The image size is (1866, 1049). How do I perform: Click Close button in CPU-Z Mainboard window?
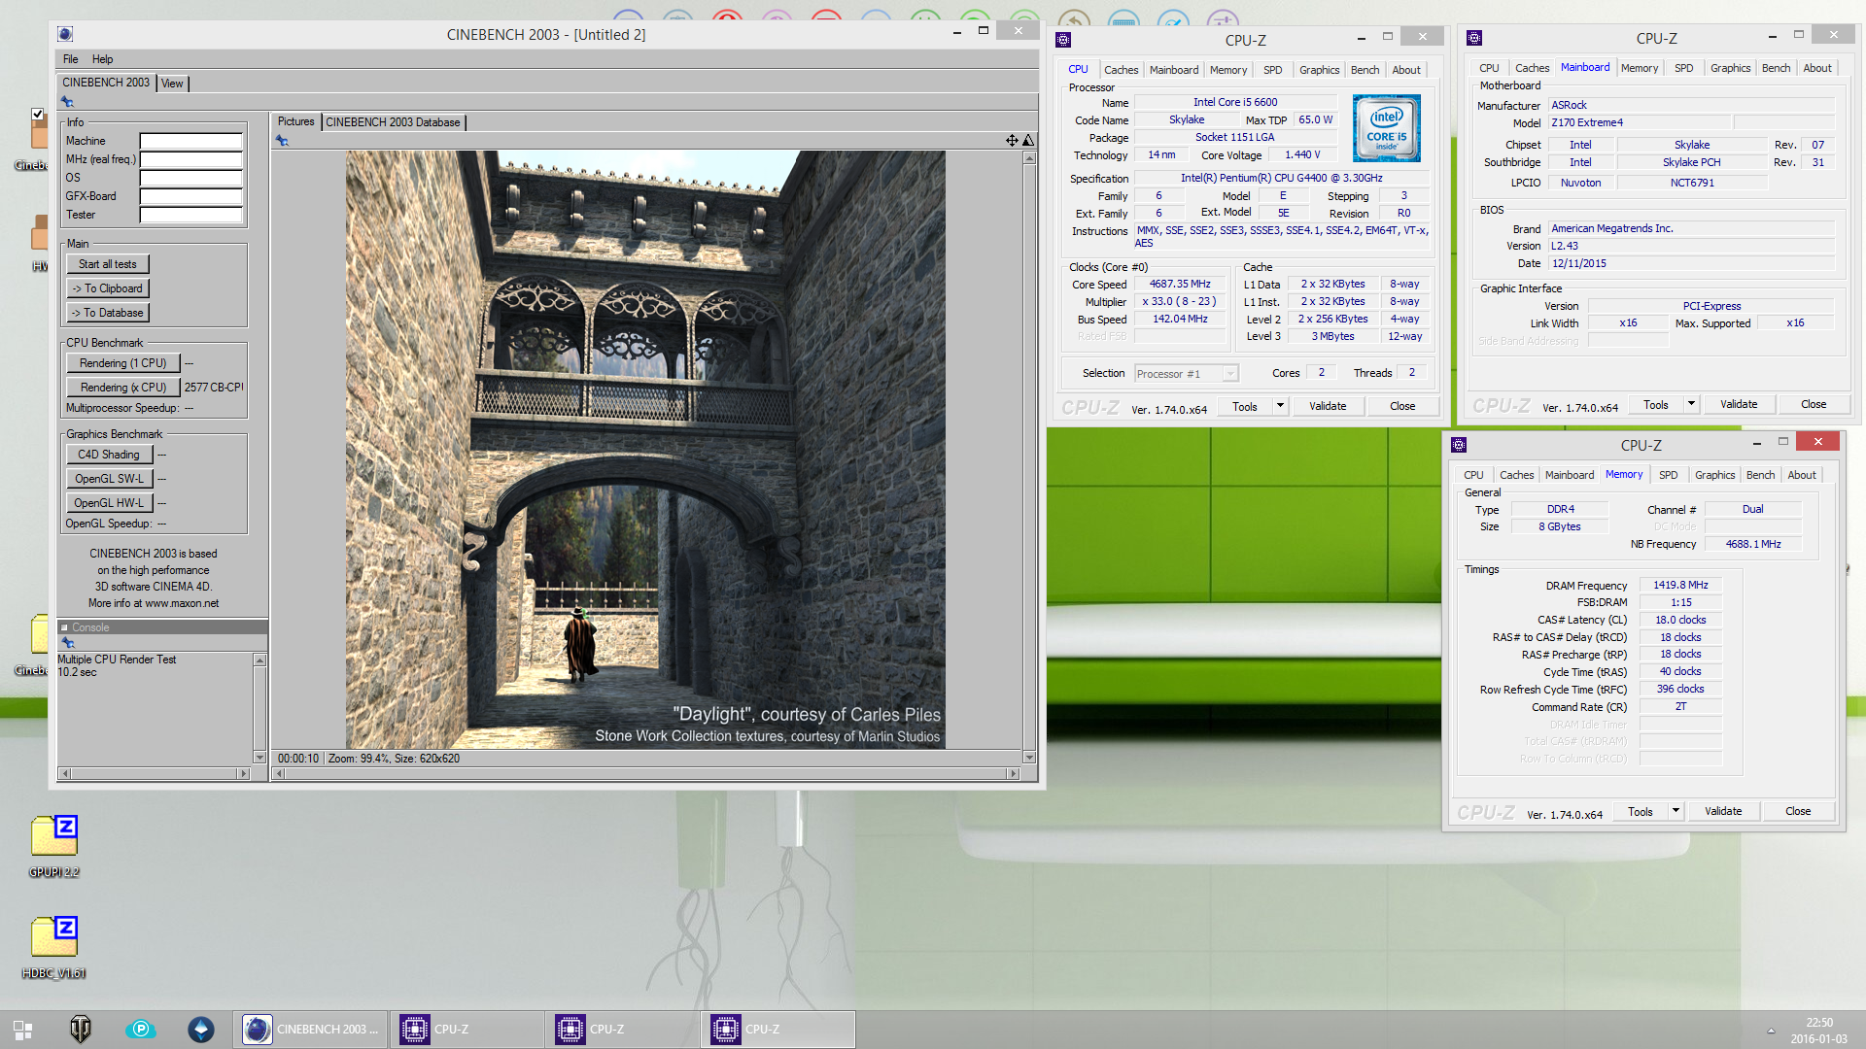tap(1814, 404)
